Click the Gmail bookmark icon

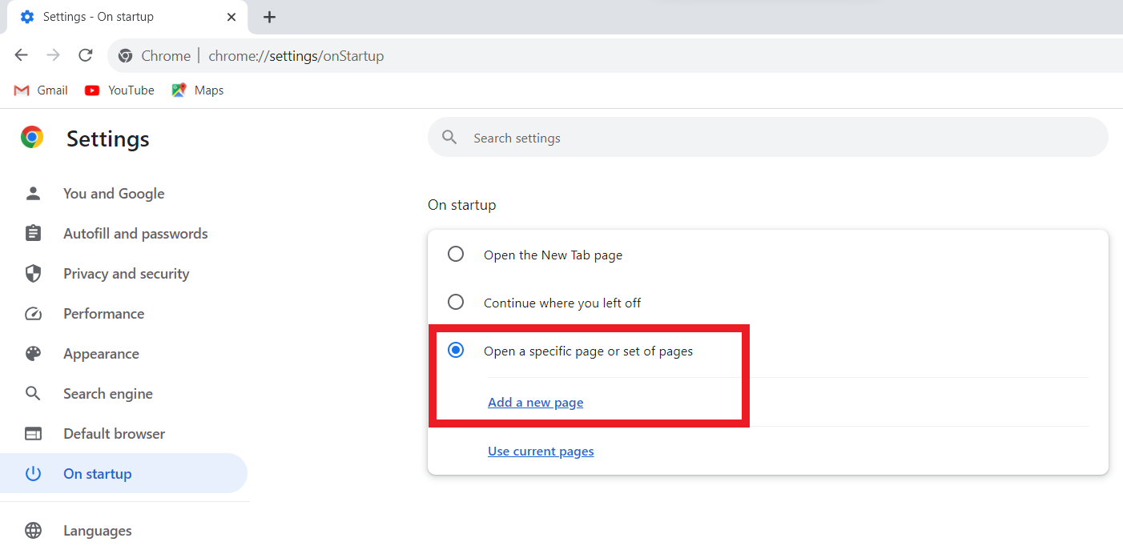pos(21,90)
